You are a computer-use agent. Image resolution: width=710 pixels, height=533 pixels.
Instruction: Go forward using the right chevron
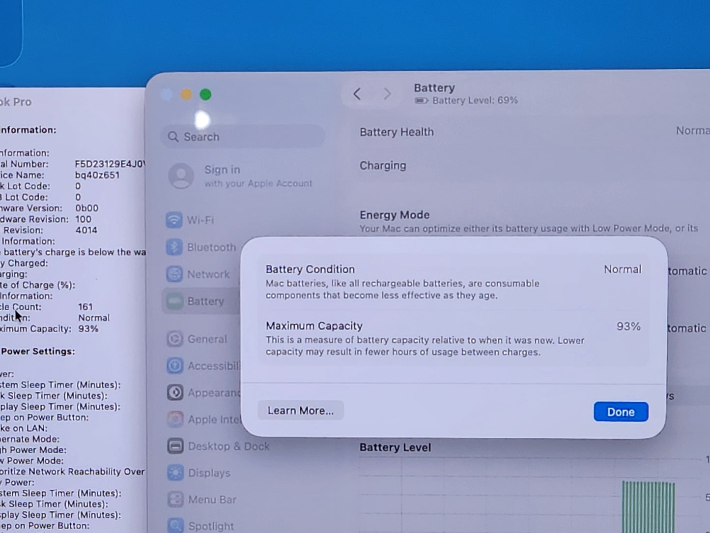(387, 93)
